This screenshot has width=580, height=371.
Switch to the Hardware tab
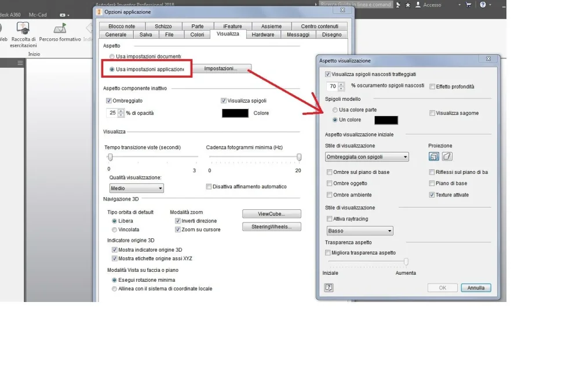263,35
